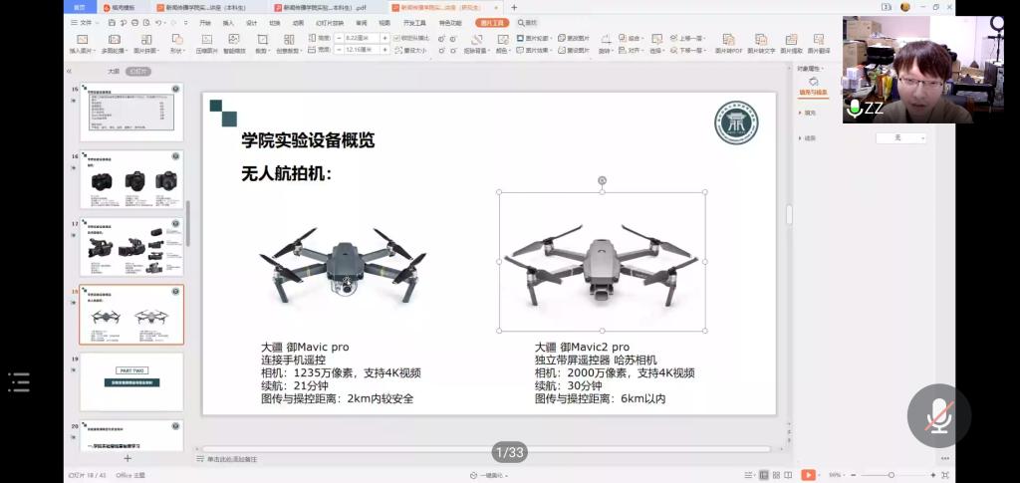1020x483 pixels.
Task: Unmute the microphone in meeting overlay
Action: click(938, 415)
